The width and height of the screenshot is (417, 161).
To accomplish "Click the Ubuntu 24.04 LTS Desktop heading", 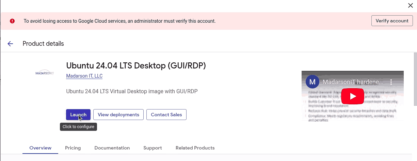I will coord(136,65).
